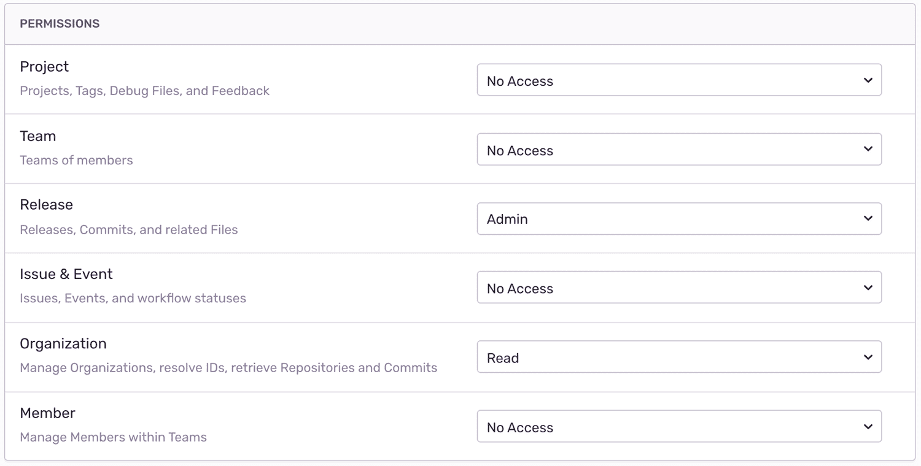Select the Team permission label

(x=38, y=136)
